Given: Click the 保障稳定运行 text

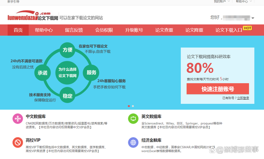Looking at the screenshot, I should (45, 100).
